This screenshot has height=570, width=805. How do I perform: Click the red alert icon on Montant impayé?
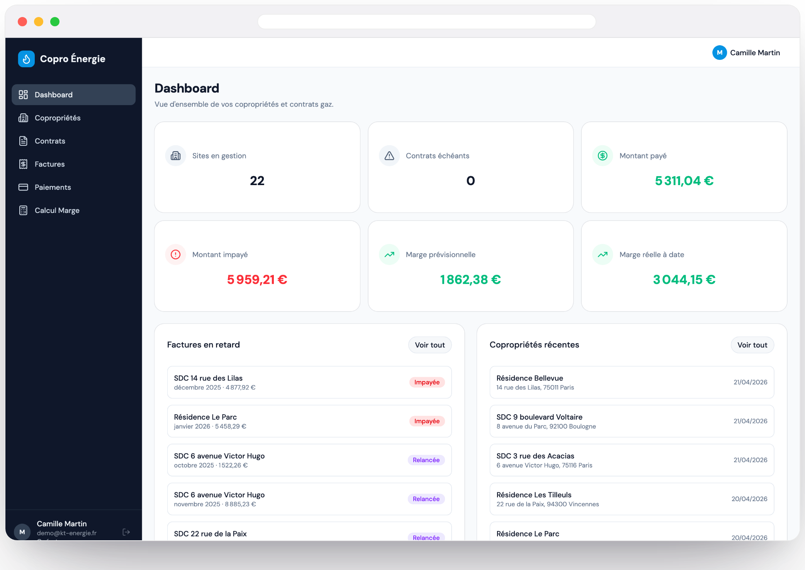coord(176,255)
